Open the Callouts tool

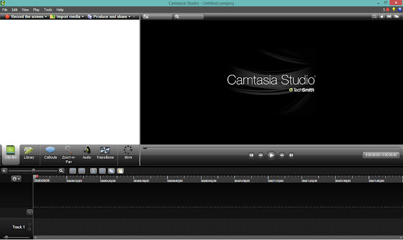coord(50,153)
